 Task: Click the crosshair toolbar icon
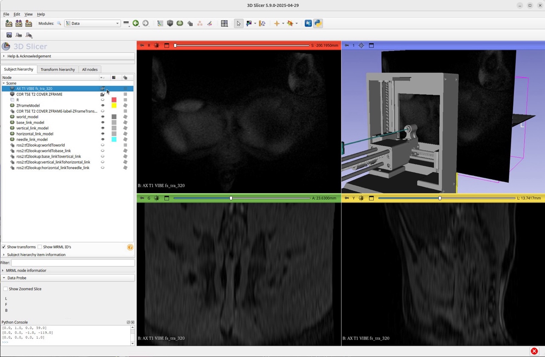(277, 23)
